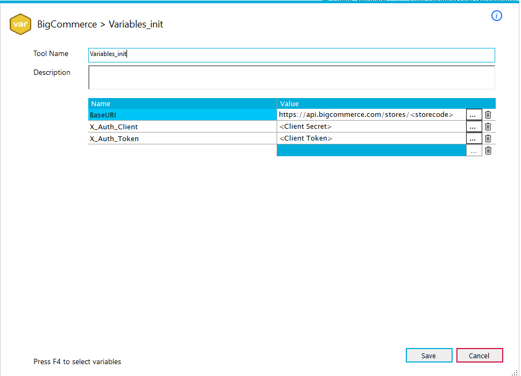
Task: Click the window resize grip corner
Action: click(x=515, y=373)
